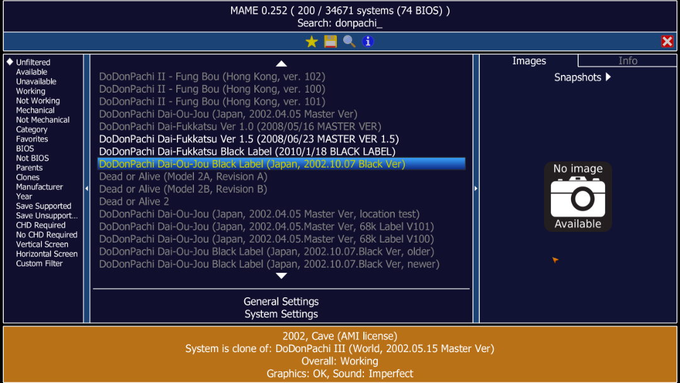This screenshot has width=680, height=383.
Task: Open search using the magnifier icon
Action: [349, 41]
